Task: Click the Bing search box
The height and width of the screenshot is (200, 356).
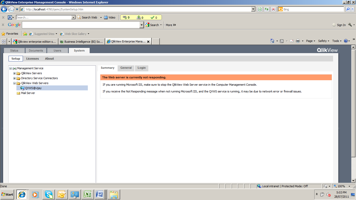Action: (311, 9)
